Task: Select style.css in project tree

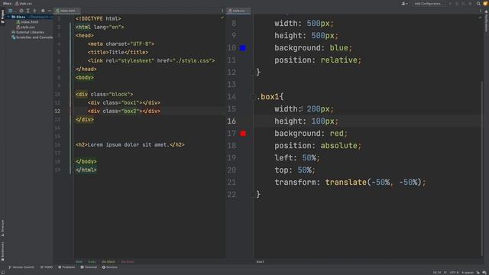Action: click(25, 27)
